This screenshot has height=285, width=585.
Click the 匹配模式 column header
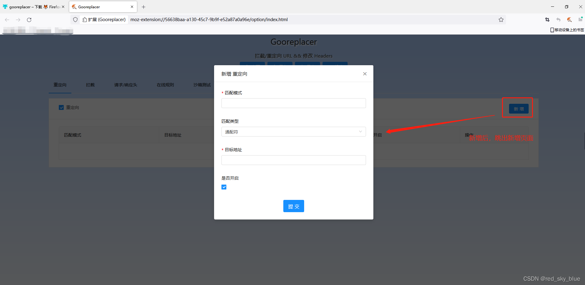(x=73, y=135)
